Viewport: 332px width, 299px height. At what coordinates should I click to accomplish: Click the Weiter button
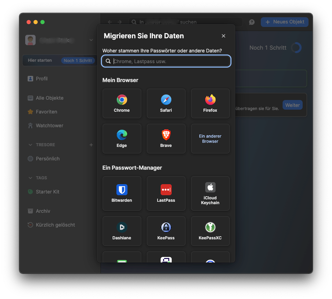pyautogui.click(x=292, y=105)
